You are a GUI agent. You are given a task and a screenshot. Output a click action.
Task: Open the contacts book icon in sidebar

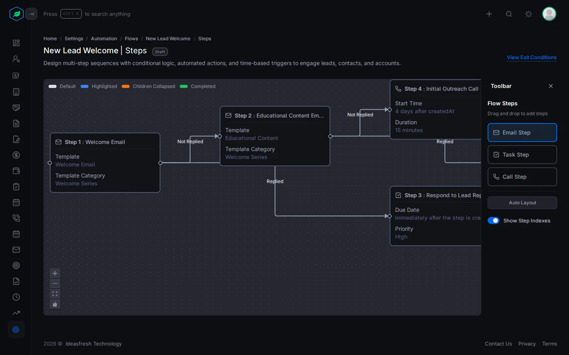click(x=16, y=75)
